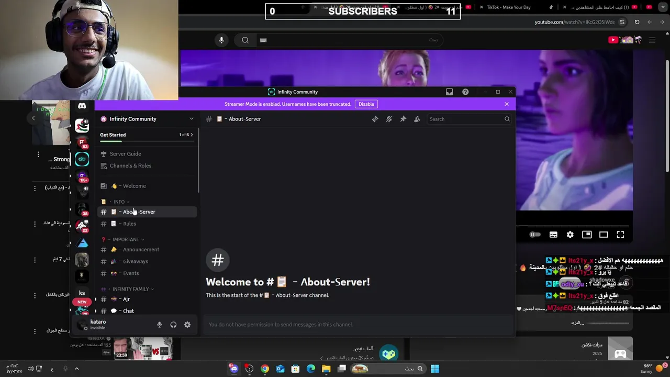Switch to TikTok - Make Your Day tab
The height and width of the screenshot is (377, 670).
tap(508, 7)
